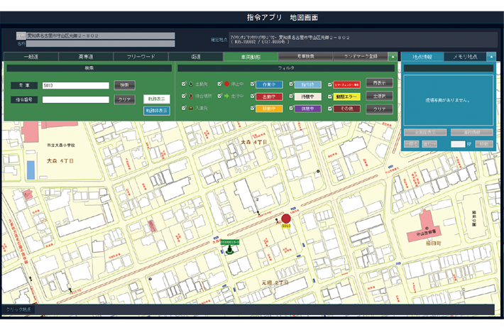The width and height of the screenshot is (504, 330).
Task: Toggle checkbox next to red pin filter
Action: [184, 96]
